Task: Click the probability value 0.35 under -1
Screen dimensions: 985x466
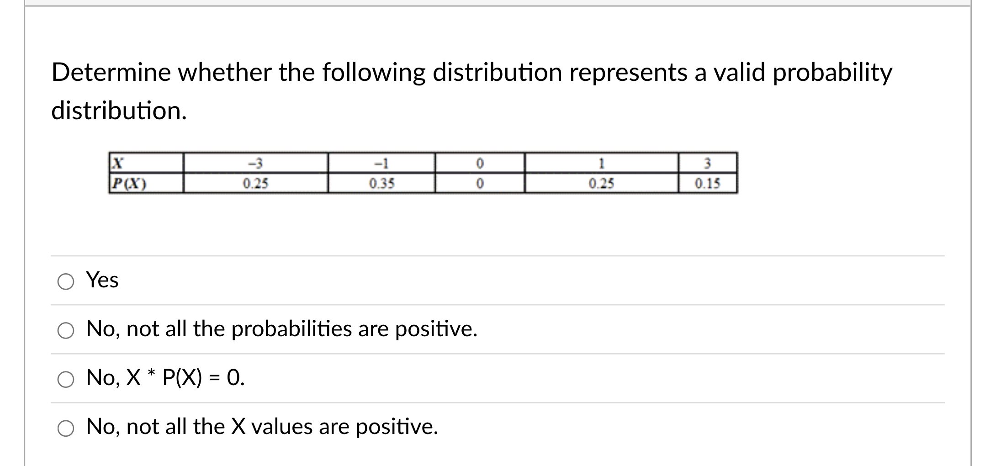Action: [x=382, y=183]
